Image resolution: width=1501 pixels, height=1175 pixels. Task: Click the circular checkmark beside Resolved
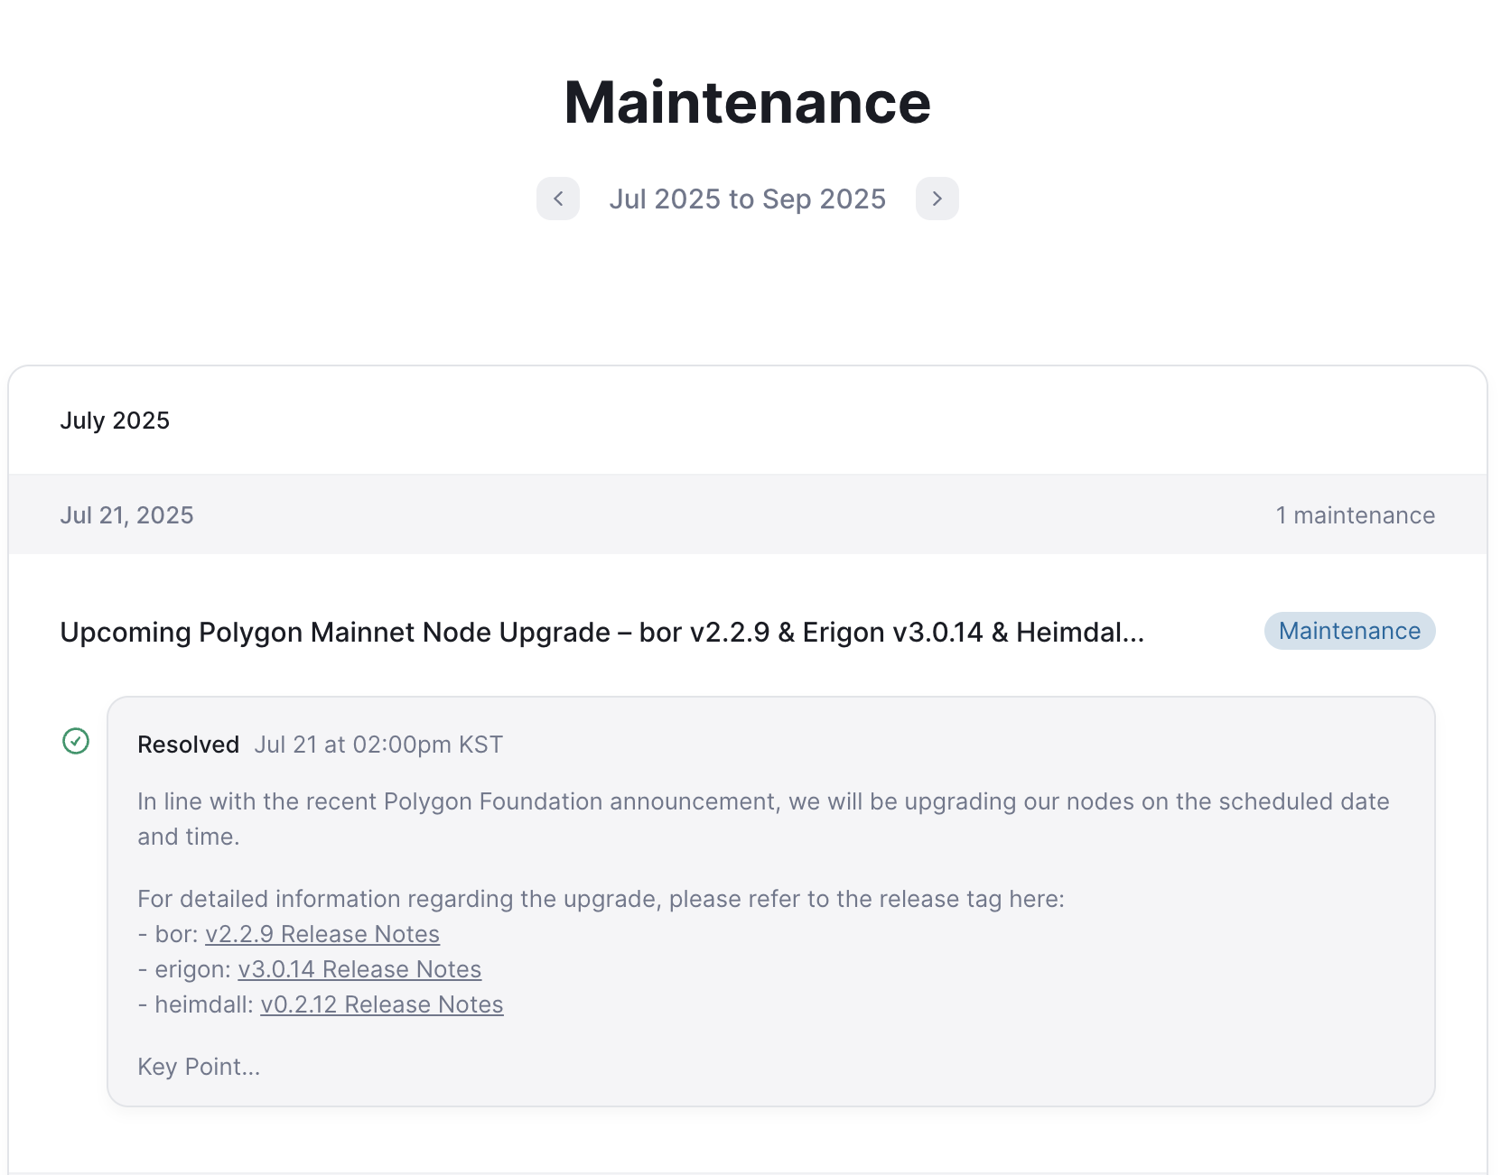coord(76,743)
